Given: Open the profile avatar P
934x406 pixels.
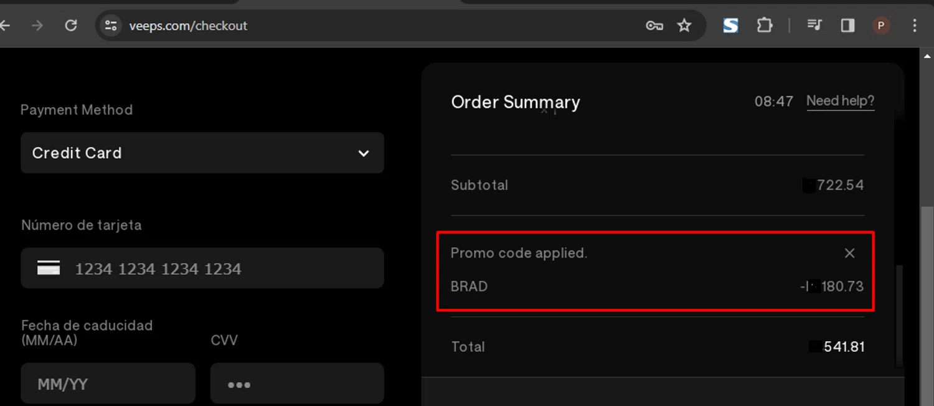Looking at the screenshot, I should (880, 26).
